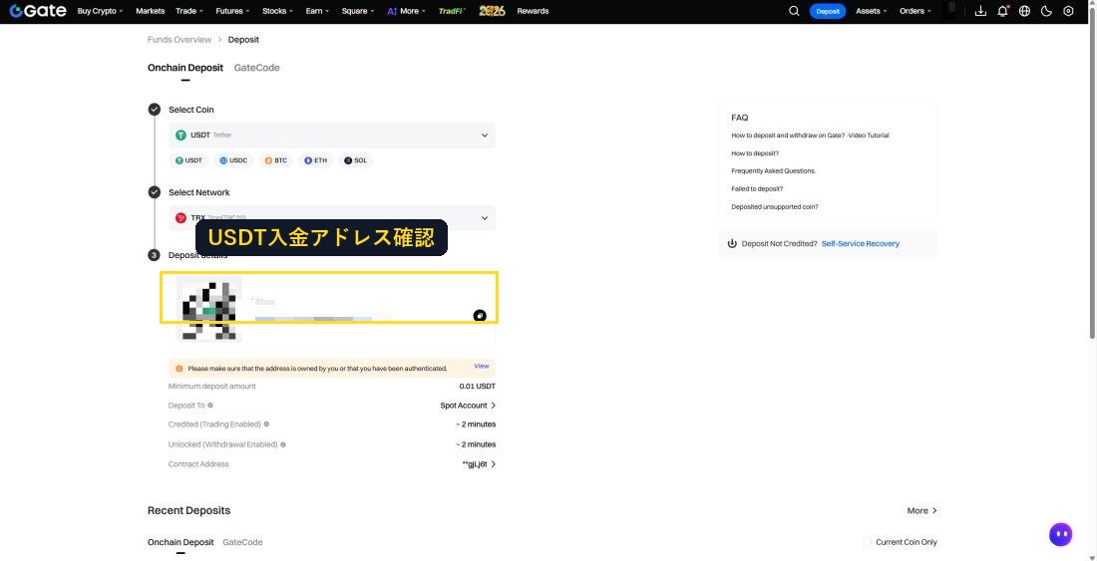The image size is (1097, 561).
Task: Open 'Deposited unsupported coin?' FAQ
Action: point(775,207)
